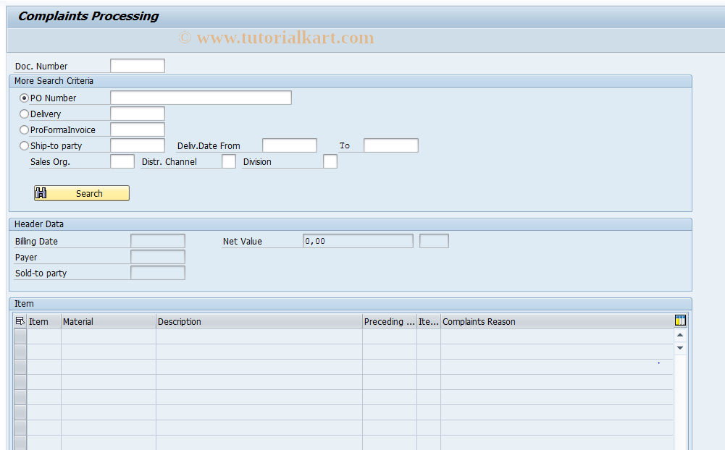Click the Description column header
725x450 pixels.
point(259,321)
